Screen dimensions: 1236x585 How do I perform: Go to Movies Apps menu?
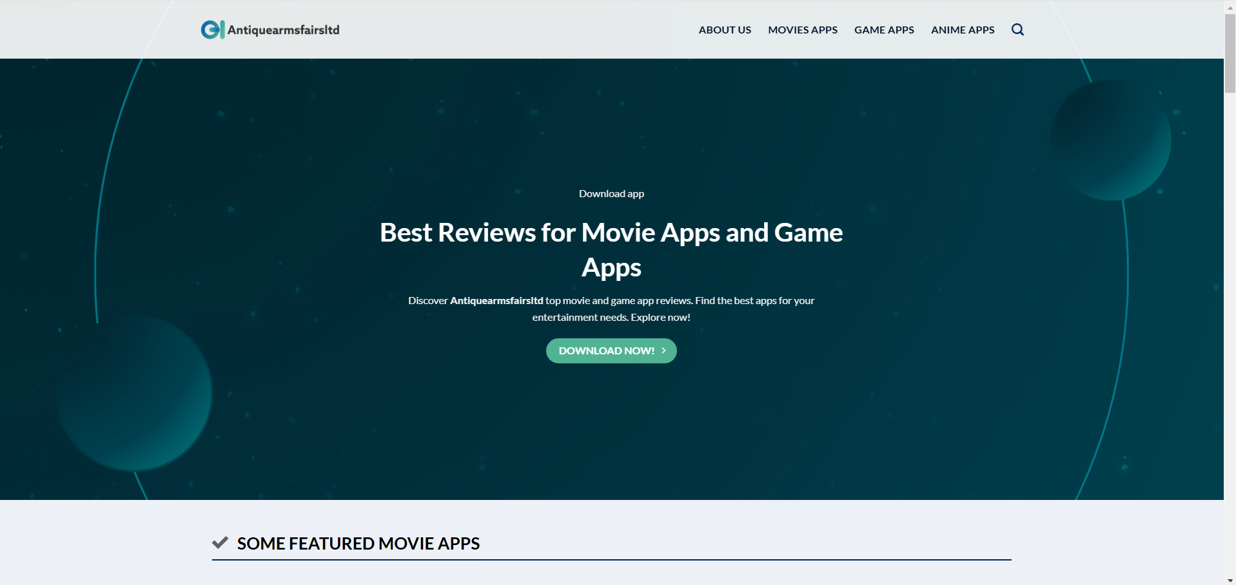803,30
